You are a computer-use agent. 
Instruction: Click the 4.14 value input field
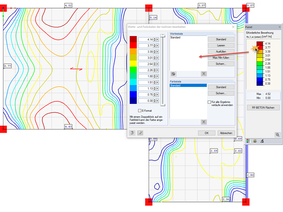pyautogui.click(x=146, y=39)
